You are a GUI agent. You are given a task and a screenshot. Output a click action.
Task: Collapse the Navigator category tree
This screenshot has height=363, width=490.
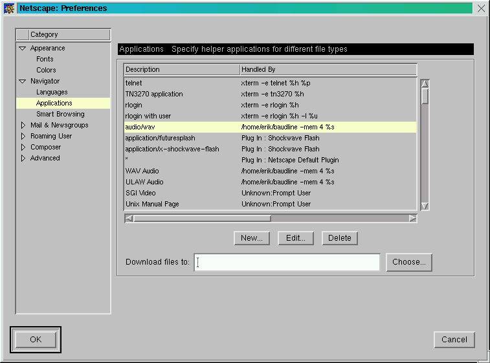point(23,82)
